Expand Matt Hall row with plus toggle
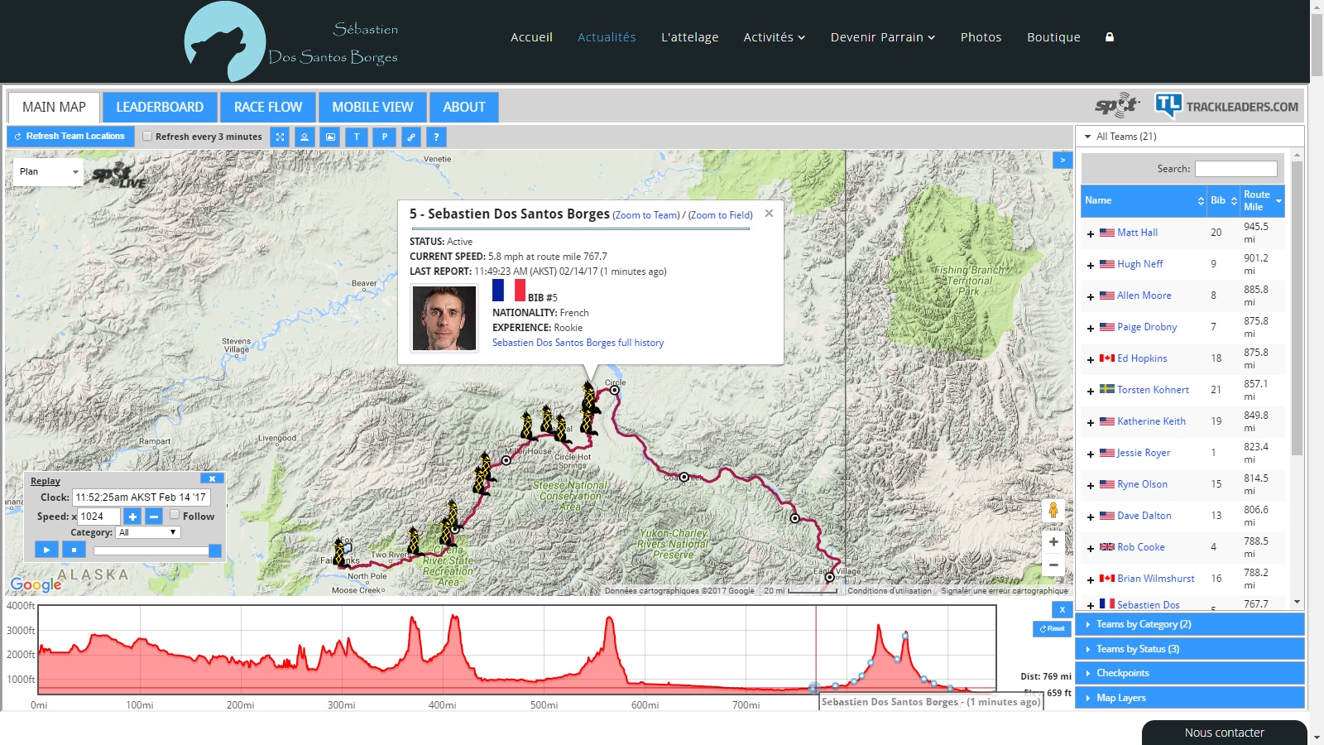The width and height of the screenshot is (1324, 745). [1091, 234]
